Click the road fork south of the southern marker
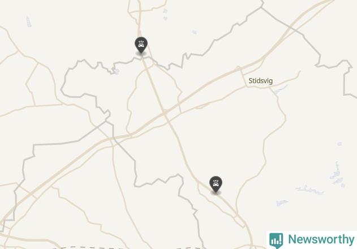The height and width of the screenshot is (249, 357). (x=237, y=214)
